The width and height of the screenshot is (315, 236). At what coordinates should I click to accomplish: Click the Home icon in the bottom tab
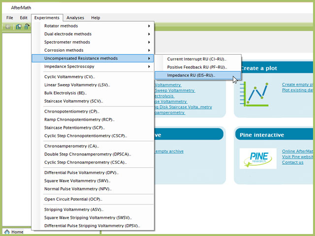coord(6,232)
